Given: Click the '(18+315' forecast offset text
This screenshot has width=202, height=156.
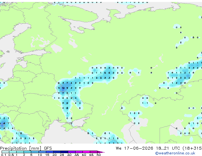Looking at the screenshot, I should 192,148.
